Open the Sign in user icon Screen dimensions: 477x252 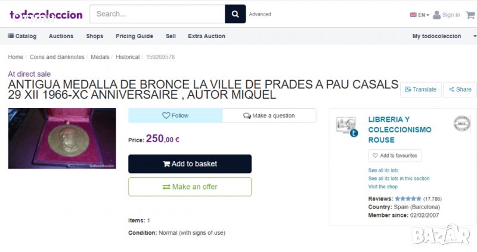437,15
